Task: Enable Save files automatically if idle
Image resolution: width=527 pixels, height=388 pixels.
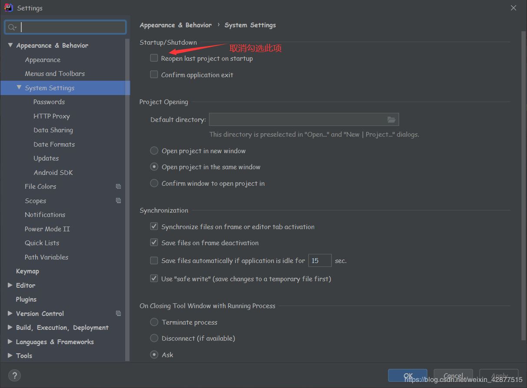Action: (154, 260)
